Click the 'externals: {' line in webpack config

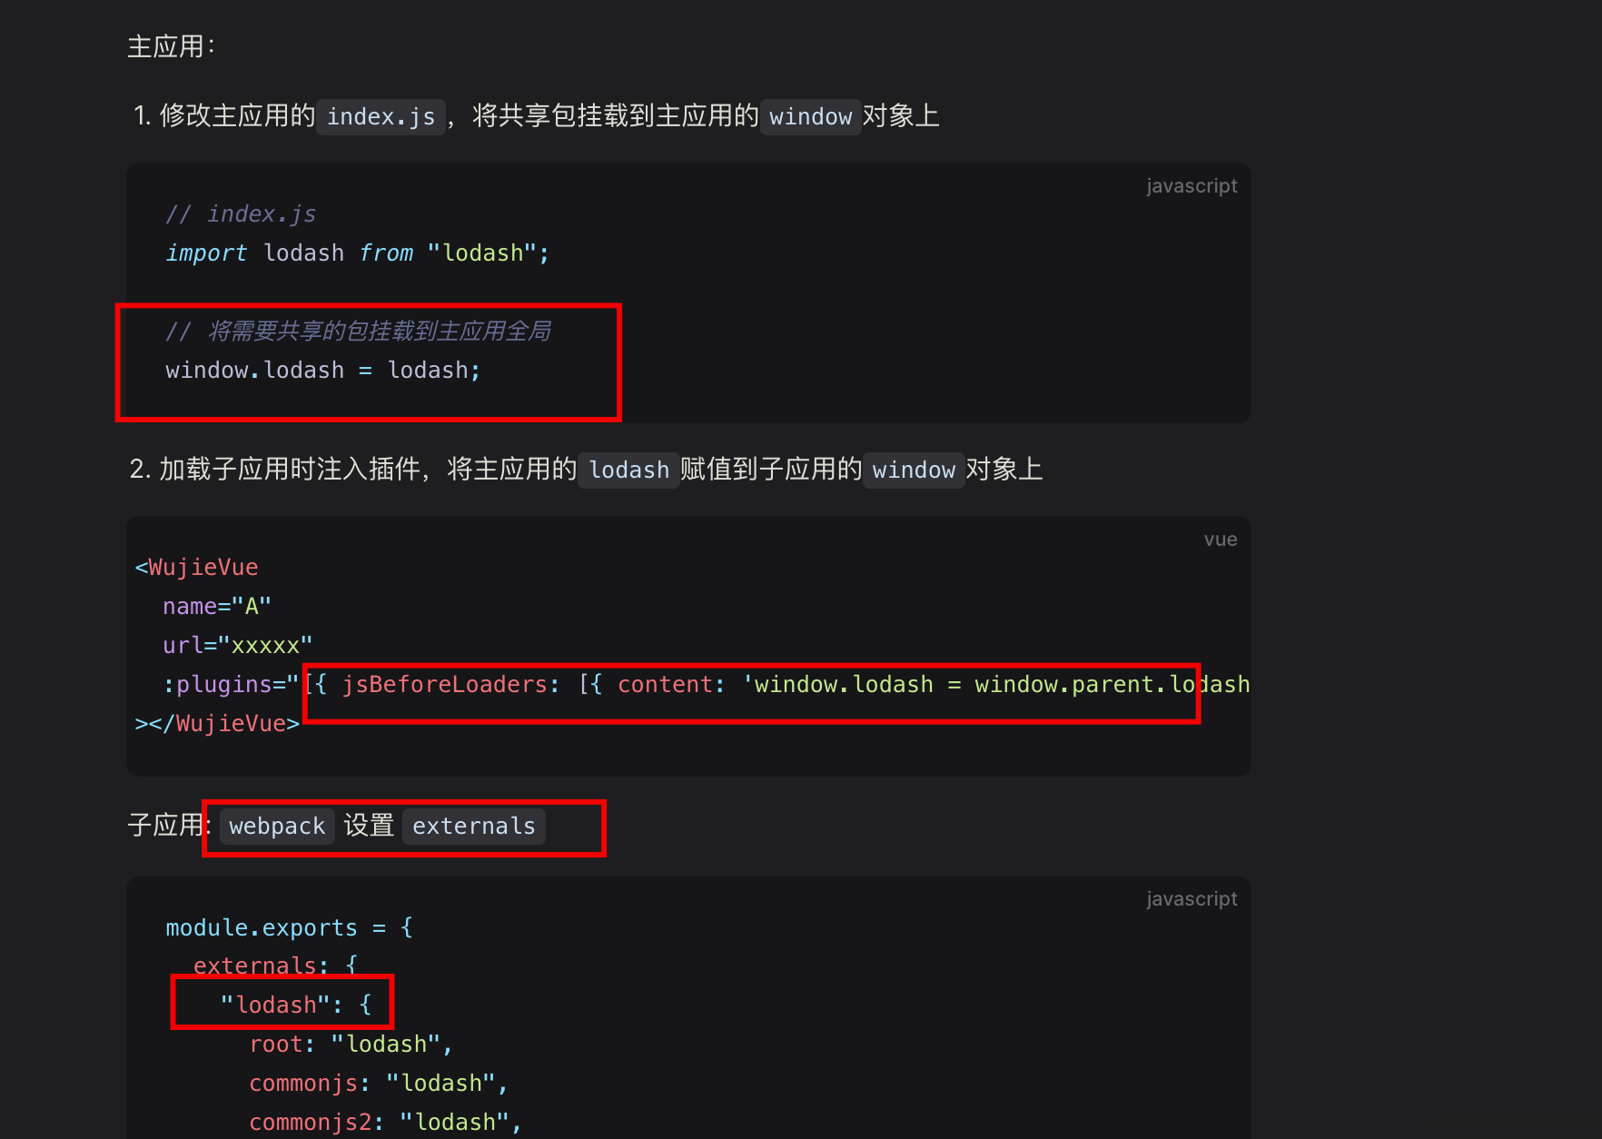pos(275,966)
